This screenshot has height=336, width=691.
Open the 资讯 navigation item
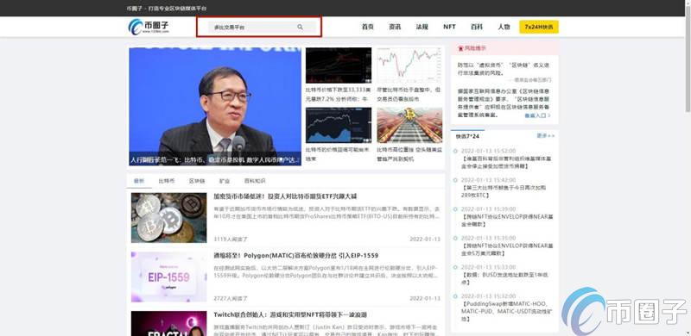pos(395,27)
